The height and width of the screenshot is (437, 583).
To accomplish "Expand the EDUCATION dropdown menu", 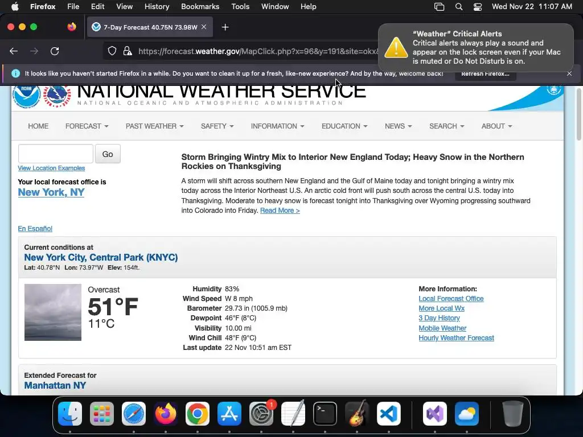I will click(344, 126).
